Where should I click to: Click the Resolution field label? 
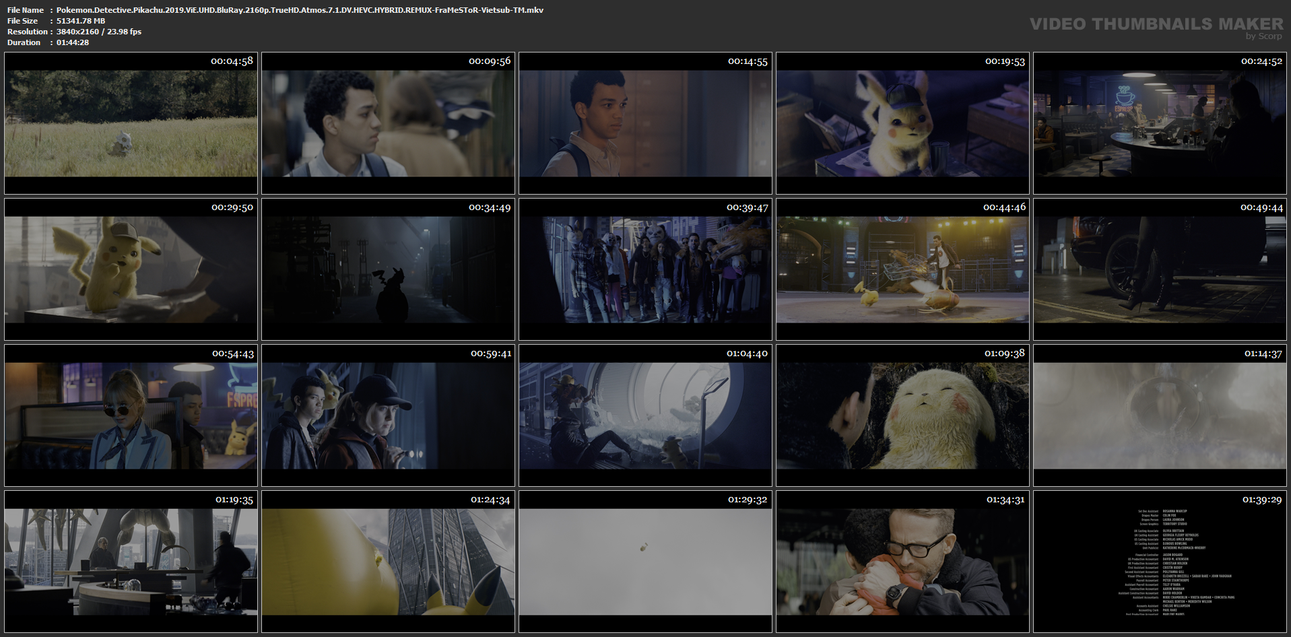(x=28, y=32)
